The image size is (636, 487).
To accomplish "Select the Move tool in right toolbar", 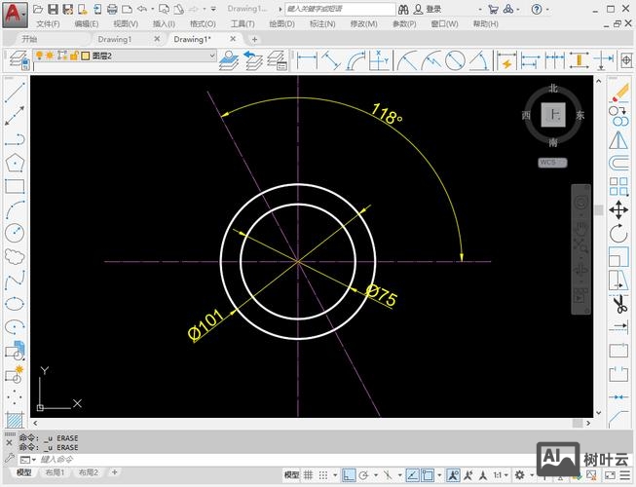I will (x=618, y=210).
